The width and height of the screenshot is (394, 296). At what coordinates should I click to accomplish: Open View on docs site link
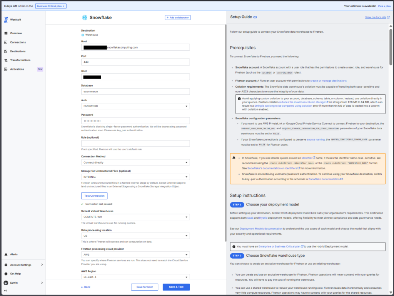(x=377, y=17)
